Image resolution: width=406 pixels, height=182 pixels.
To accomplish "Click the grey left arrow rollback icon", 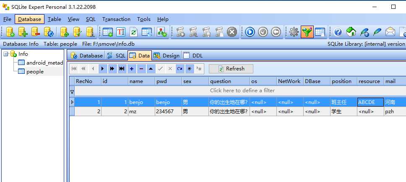I will coord(276,32).
